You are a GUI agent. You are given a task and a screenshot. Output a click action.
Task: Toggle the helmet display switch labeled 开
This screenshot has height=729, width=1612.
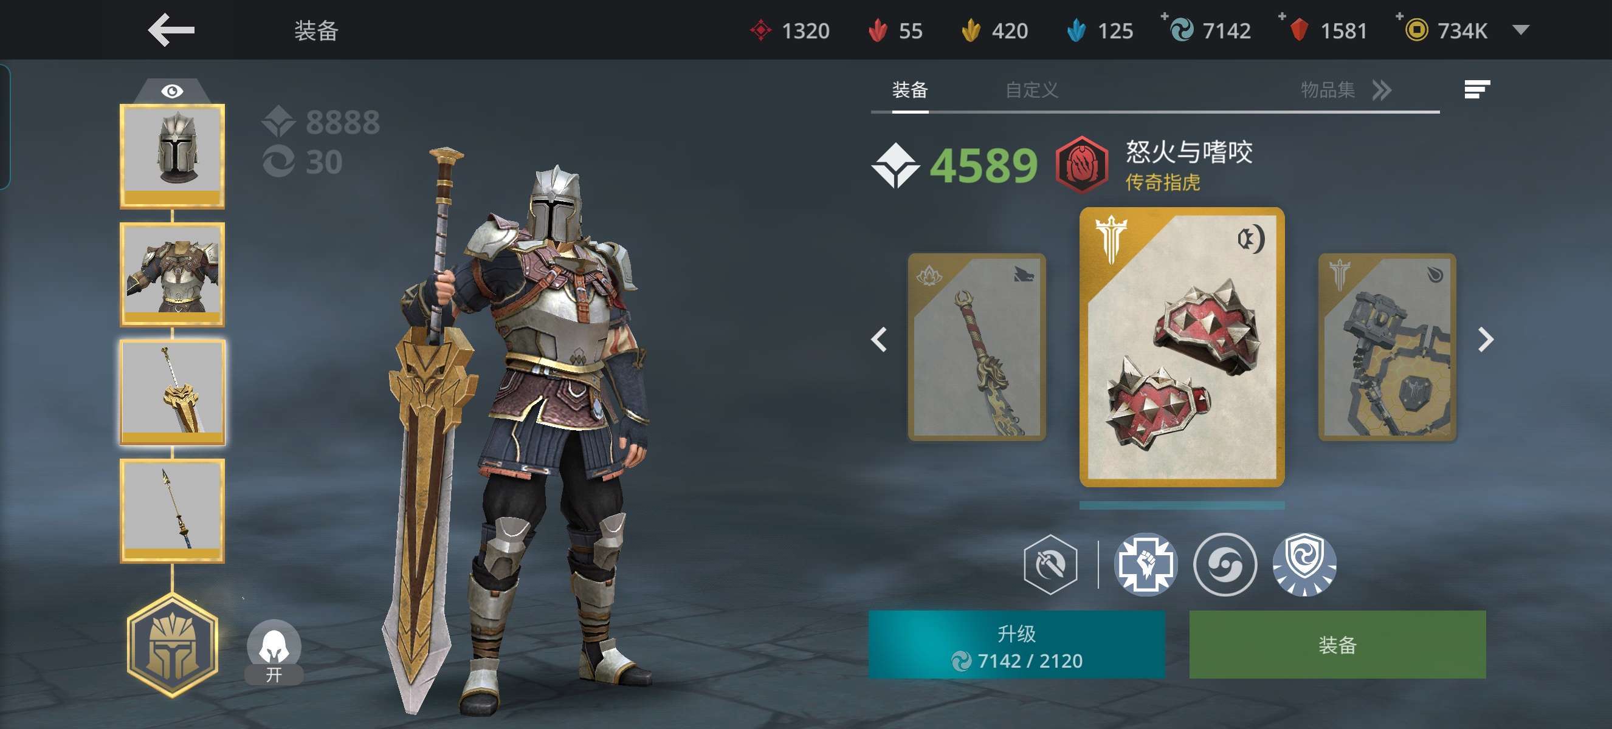pos(274,651)
